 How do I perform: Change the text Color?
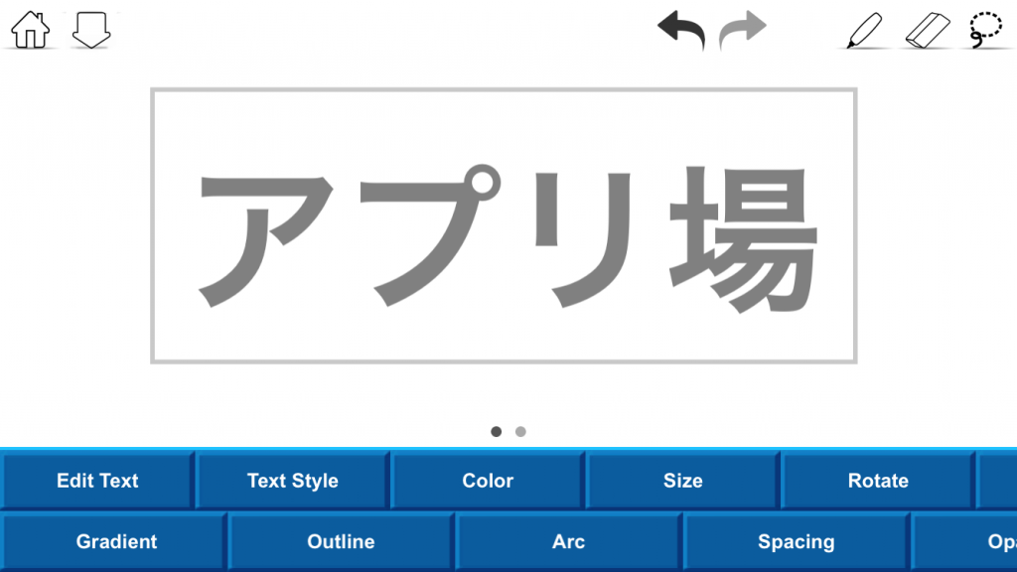(x=487, y=480)
